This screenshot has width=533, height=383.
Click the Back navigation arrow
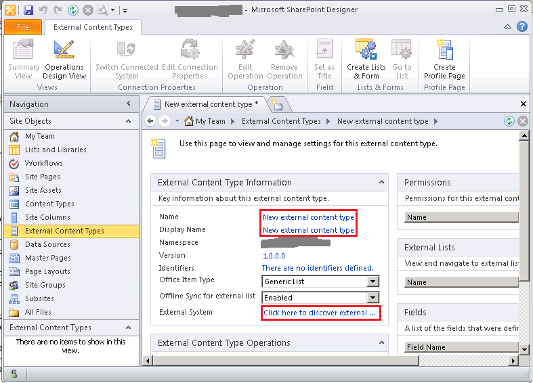click(x=150, y=121)
